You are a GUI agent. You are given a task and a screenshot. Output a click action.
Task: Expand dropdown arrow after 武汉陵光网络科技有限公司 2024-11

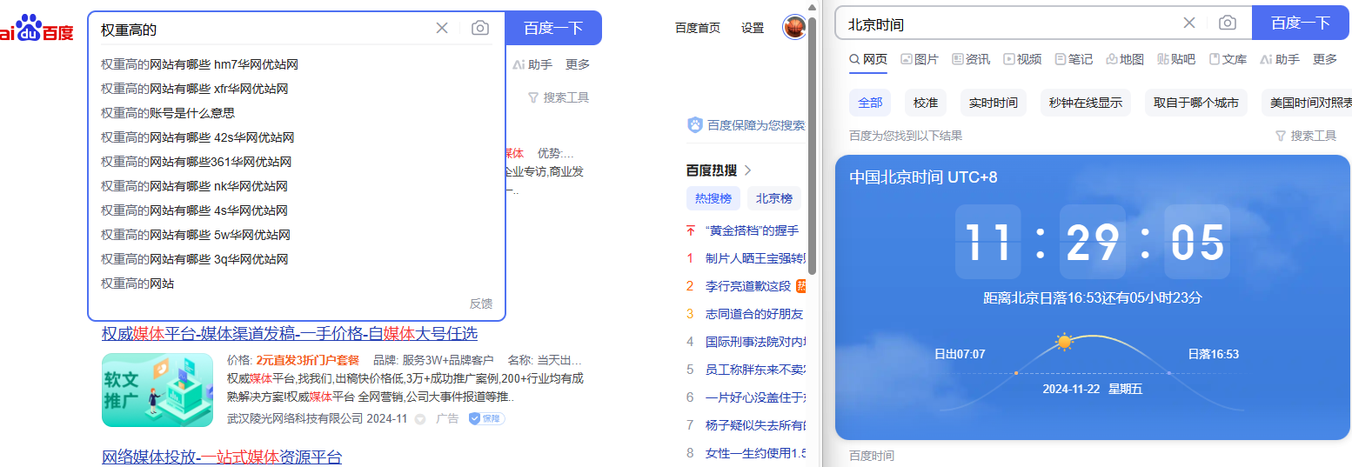point(419,419)
